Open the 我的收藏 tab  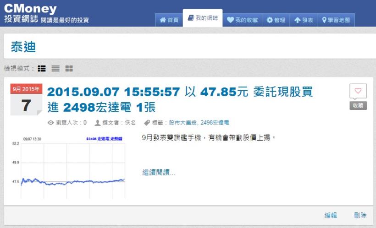[242, 20]
